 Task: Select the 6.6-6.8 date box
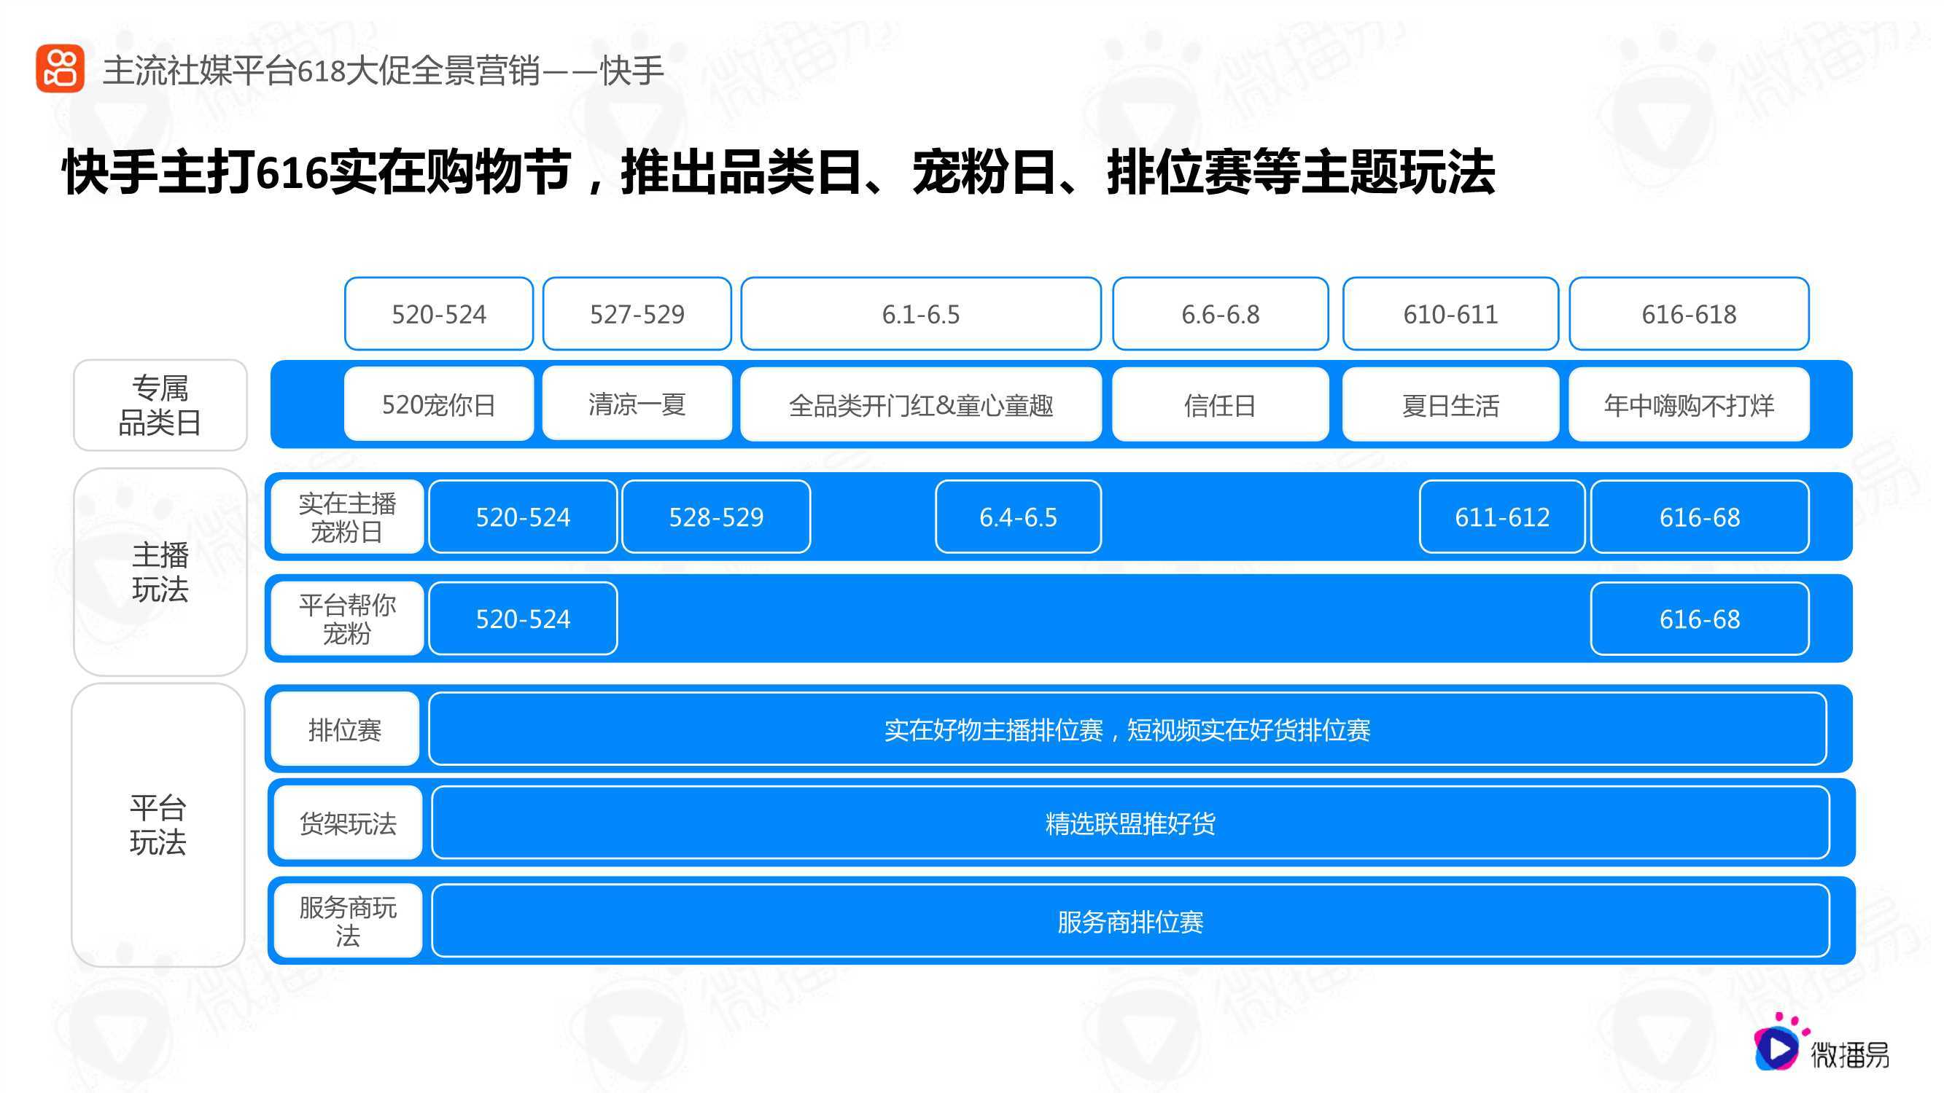(x=1220, y=314)
